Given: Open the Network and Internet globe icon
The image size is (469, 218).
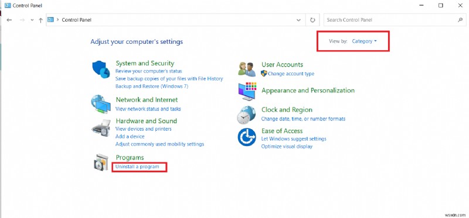Looking at the screenshot, I should click(x=101, y=104).
